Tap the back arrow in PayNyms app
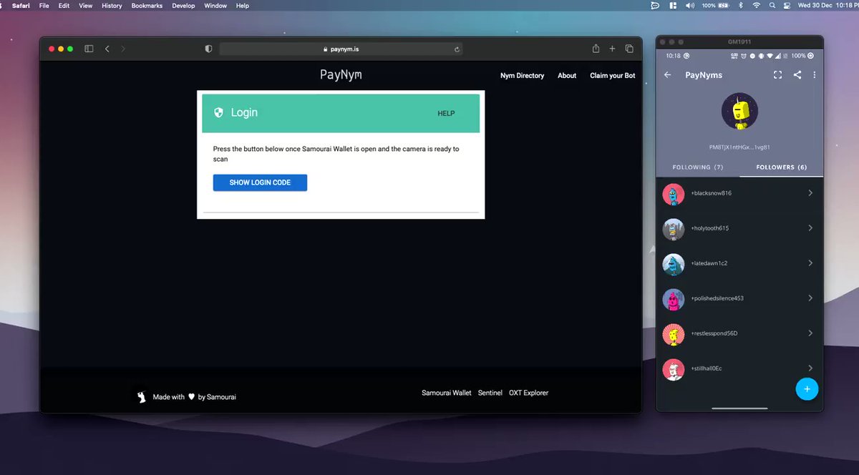The height and width of the screenshot is (475, 859). pos(668,74)
